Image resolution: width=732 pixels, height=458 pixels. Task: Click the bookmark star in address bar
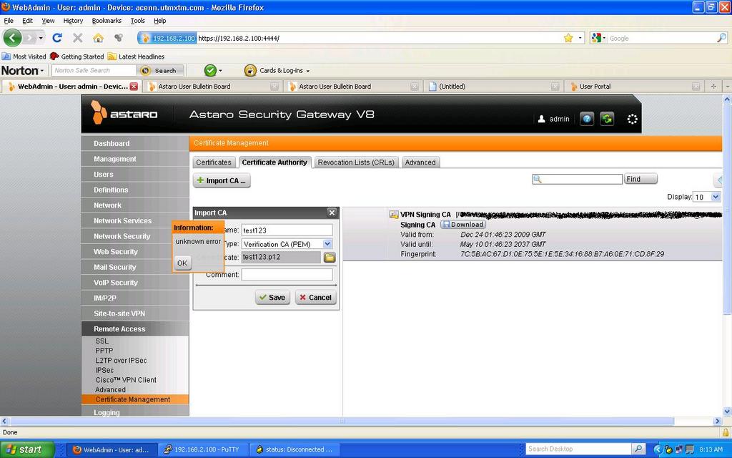click(568, 38)
